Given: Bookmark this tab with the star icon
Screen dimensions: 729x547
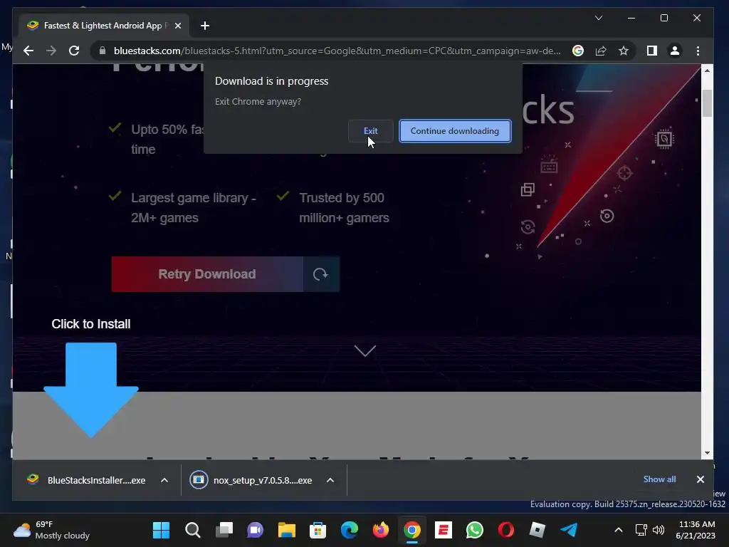Looking at the screenshot, I should coord(624,51).
